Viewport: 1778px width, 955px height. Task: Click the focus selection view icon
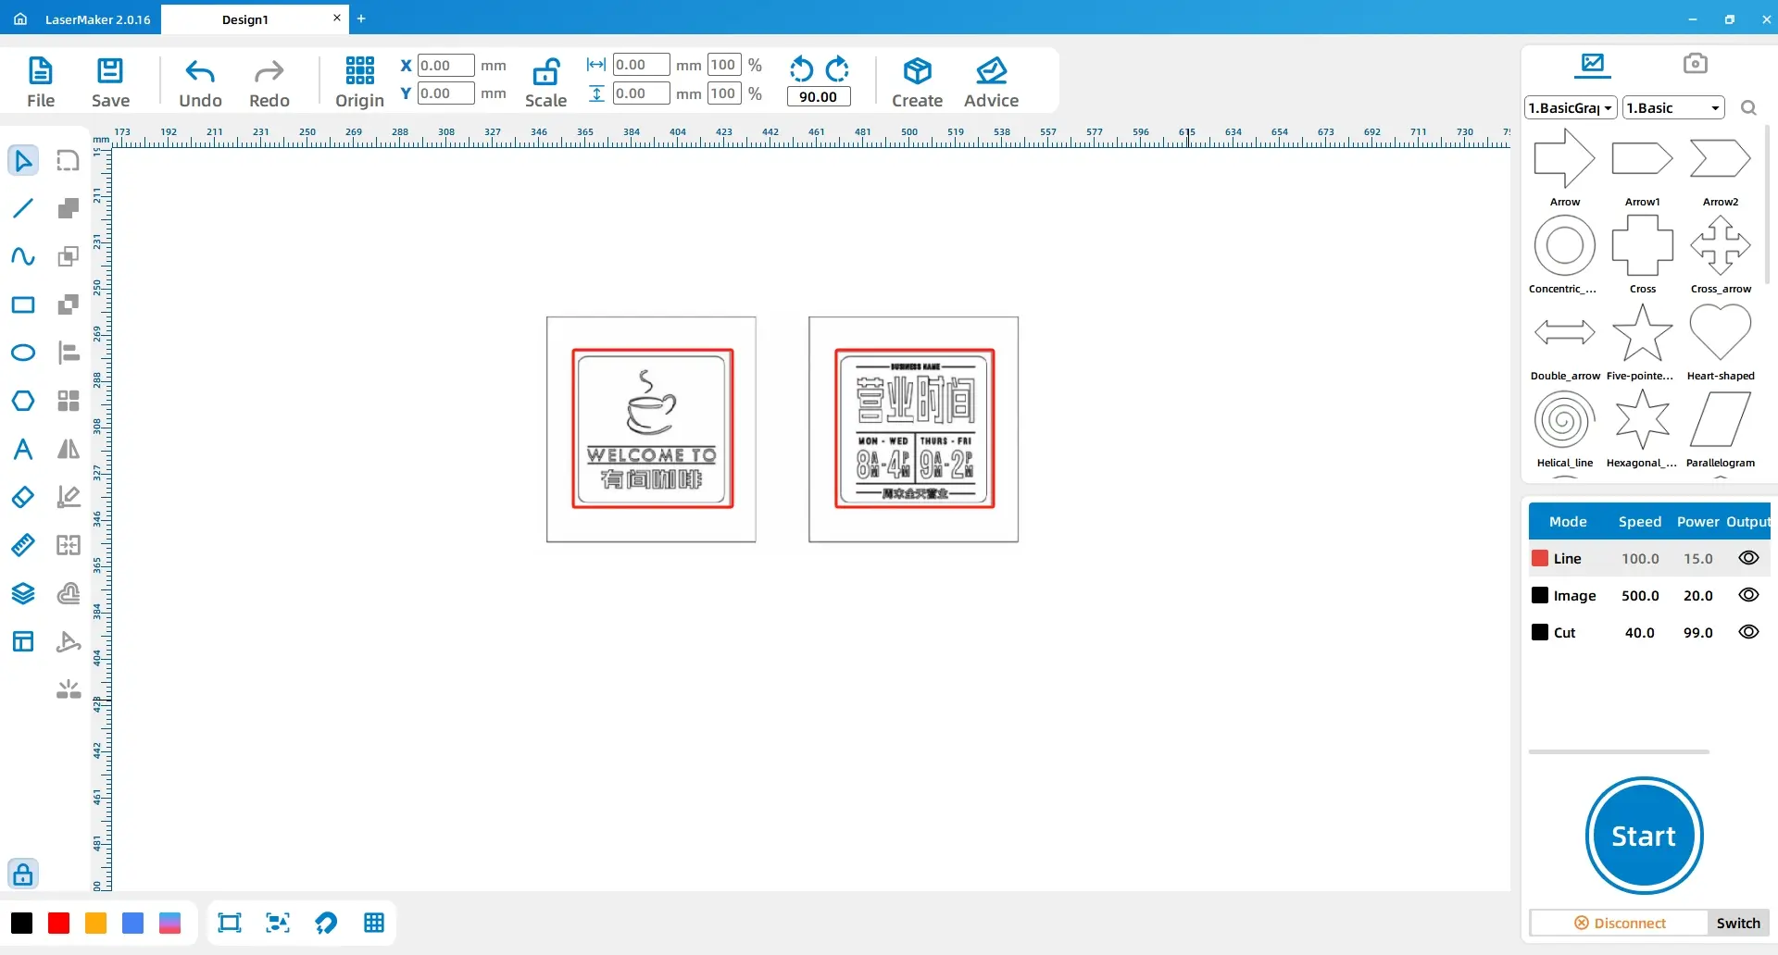278,923
